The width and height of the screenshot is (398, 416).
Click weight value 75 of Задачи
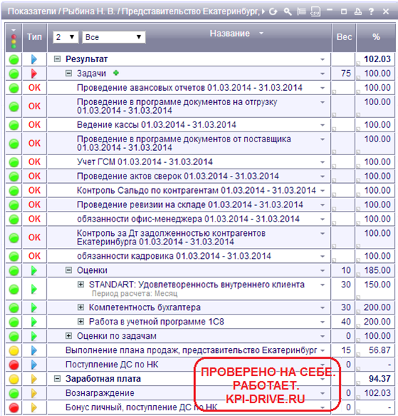coord(346,73)
